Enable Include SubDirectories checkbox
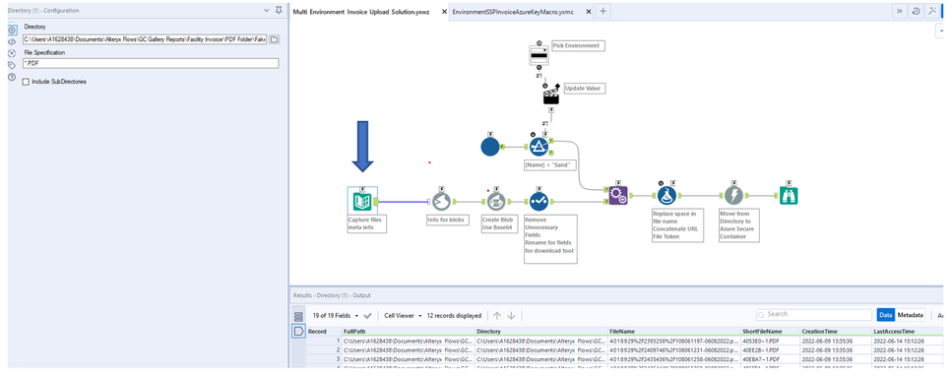Image resolution: width=952 pixels, height=378 pixels. point(26,82)
